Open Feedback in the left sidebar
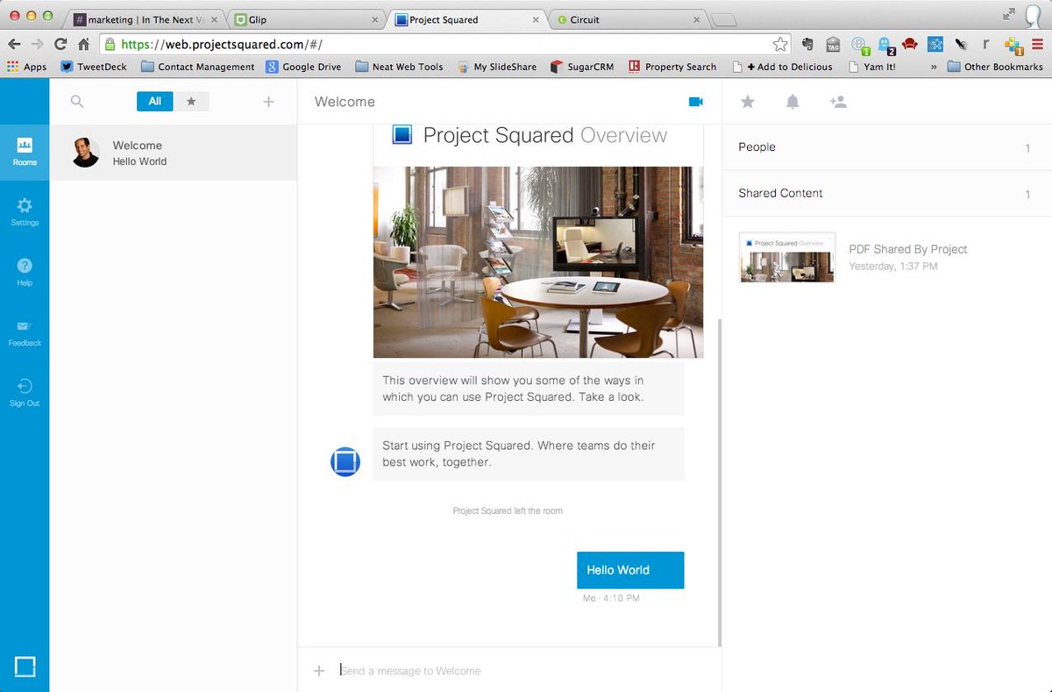Viewport: 1052px width, 692px height. point(25,332)
